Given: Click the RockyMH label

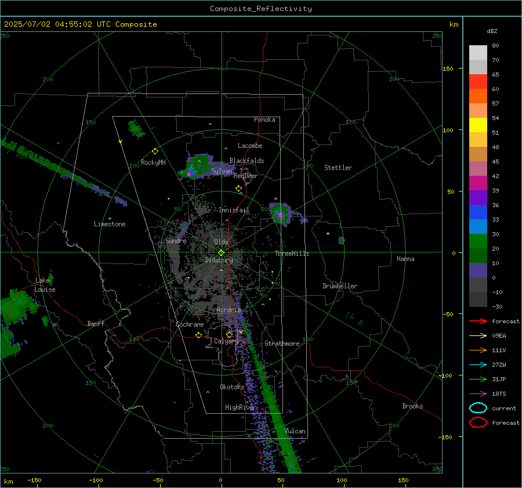Looking at the screenshot, I should pyautogui.click(x=153, y=162).
